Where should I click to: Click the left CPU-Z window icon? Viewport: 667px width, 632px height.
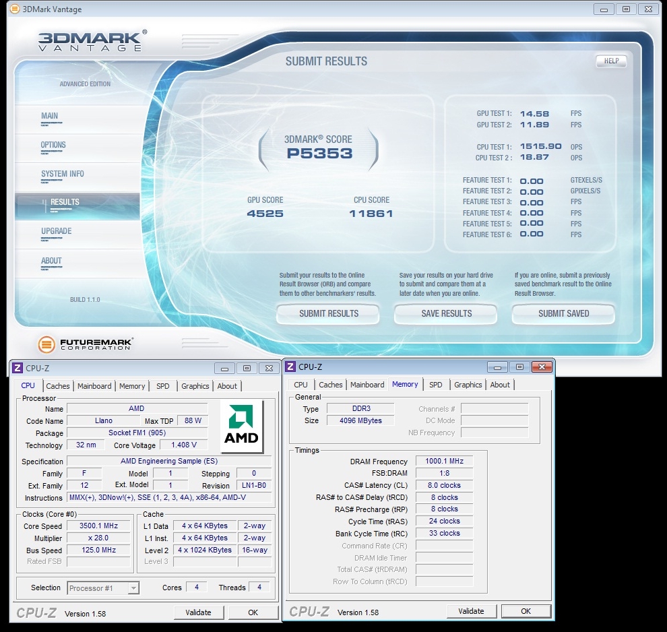[x=18, y=368]
